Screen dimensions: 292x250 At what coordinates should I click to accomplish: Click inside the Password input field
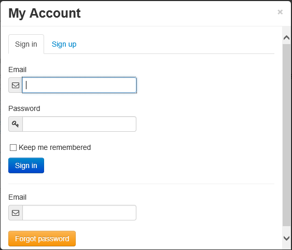click(x=79, y=124)
